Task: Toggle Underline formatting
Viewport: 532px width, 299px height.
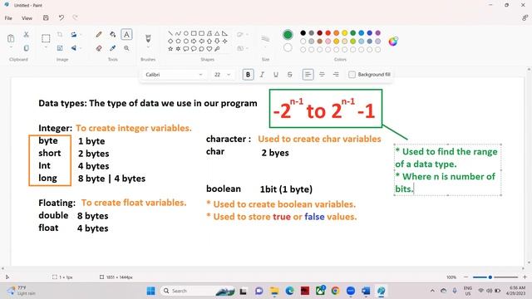Action: (x=276, y=75)
